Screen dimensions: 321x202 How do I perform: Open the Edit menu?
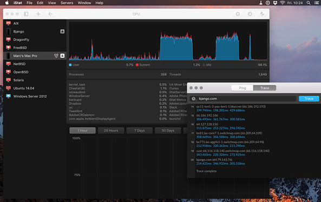(x=40, y=3)
